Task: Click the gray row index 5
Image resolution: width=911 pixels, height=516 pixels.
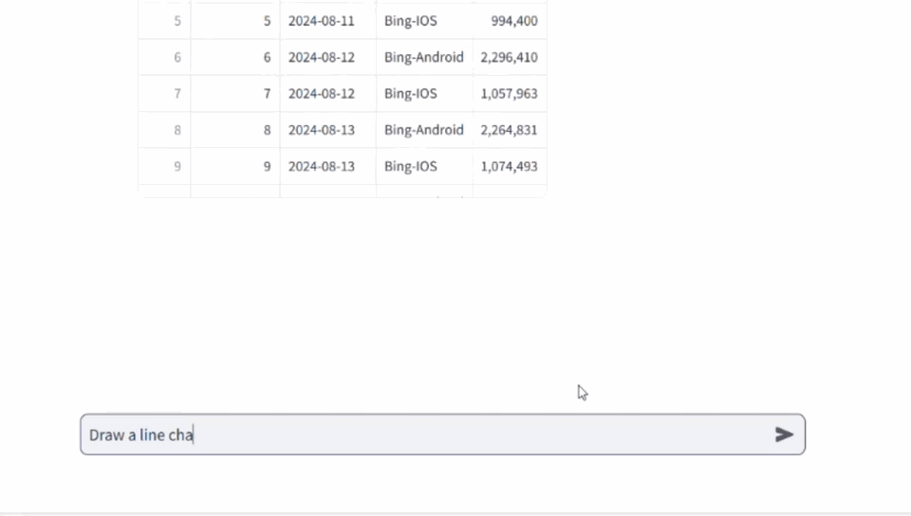Action: (x=164, y=21)
